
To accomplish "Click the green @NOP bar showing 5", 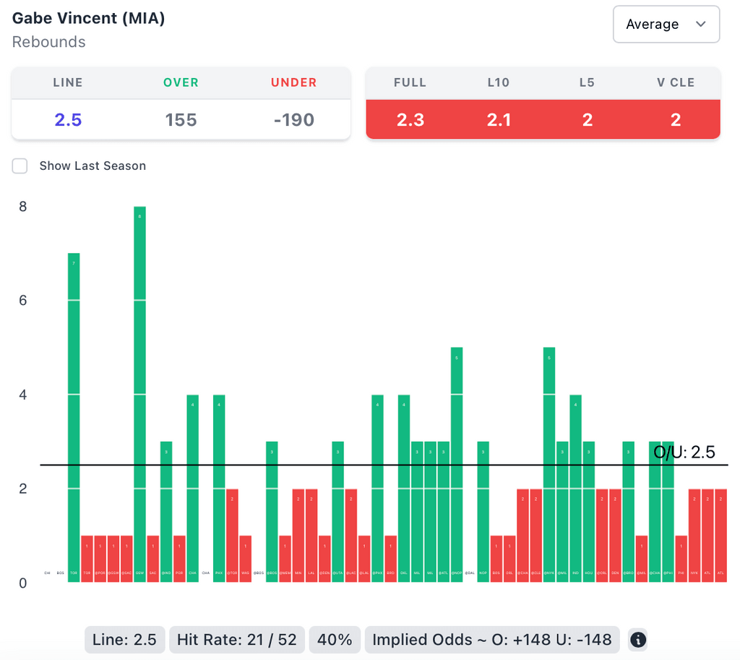I will tap(457, 465).
